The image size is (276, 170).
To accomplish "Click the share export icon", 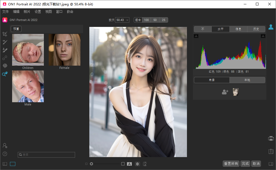I will pos(271,151).
